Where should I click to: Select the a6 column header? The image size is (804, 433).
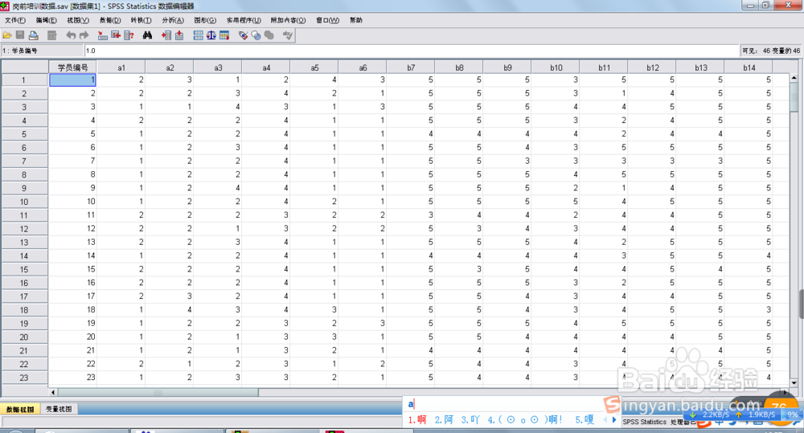pos(363,67)
